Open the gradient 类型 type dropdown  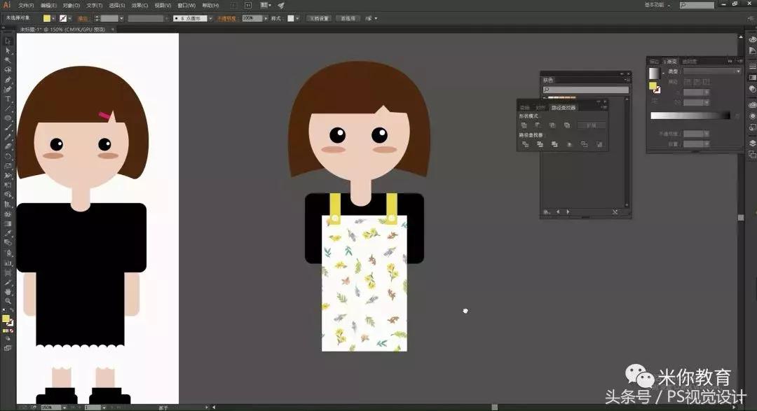pyautogui.click(x=711, y=71)
